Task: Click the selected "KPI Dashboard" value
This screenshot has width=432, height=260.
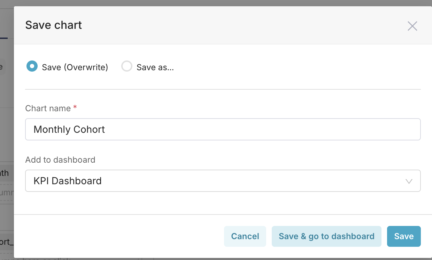Action: (68, 181)
